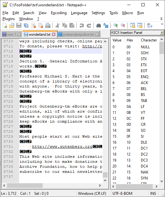Close the prideandprejudice.txt tab
Viewport: 165px width, 197px height.
point(97,34)
